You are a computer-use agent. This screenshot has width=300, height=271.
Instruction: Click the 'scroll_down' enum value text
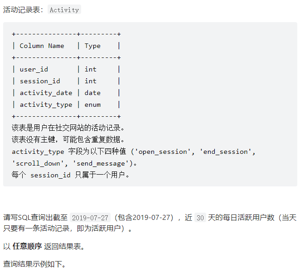click(38, 164)
